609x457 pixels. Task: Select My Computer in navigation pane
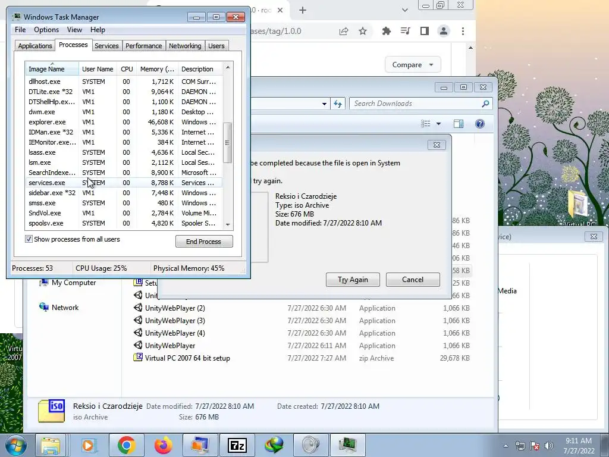[x=68, y=283]
